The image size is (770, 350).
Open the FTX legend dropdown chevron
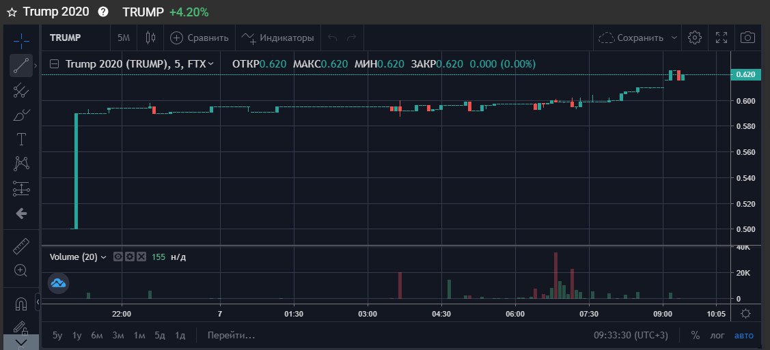(x=210, y=63)
